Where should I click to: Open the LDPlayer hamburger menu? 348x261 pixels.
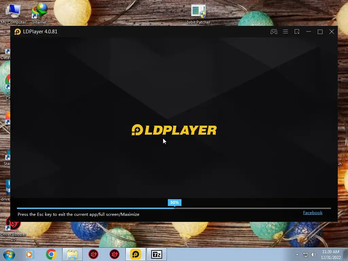(x=285, y=32)
